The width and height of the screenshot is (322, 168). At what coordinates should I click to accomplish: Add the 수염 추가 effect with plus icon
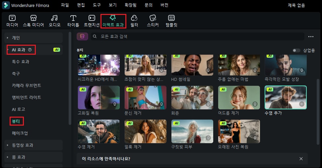pyautogui.click(x=302, y=104)
